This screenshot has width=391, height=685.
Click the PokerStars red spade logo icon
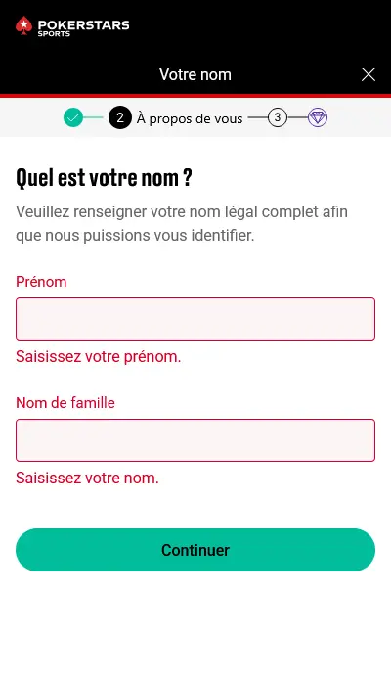[23, 25]
